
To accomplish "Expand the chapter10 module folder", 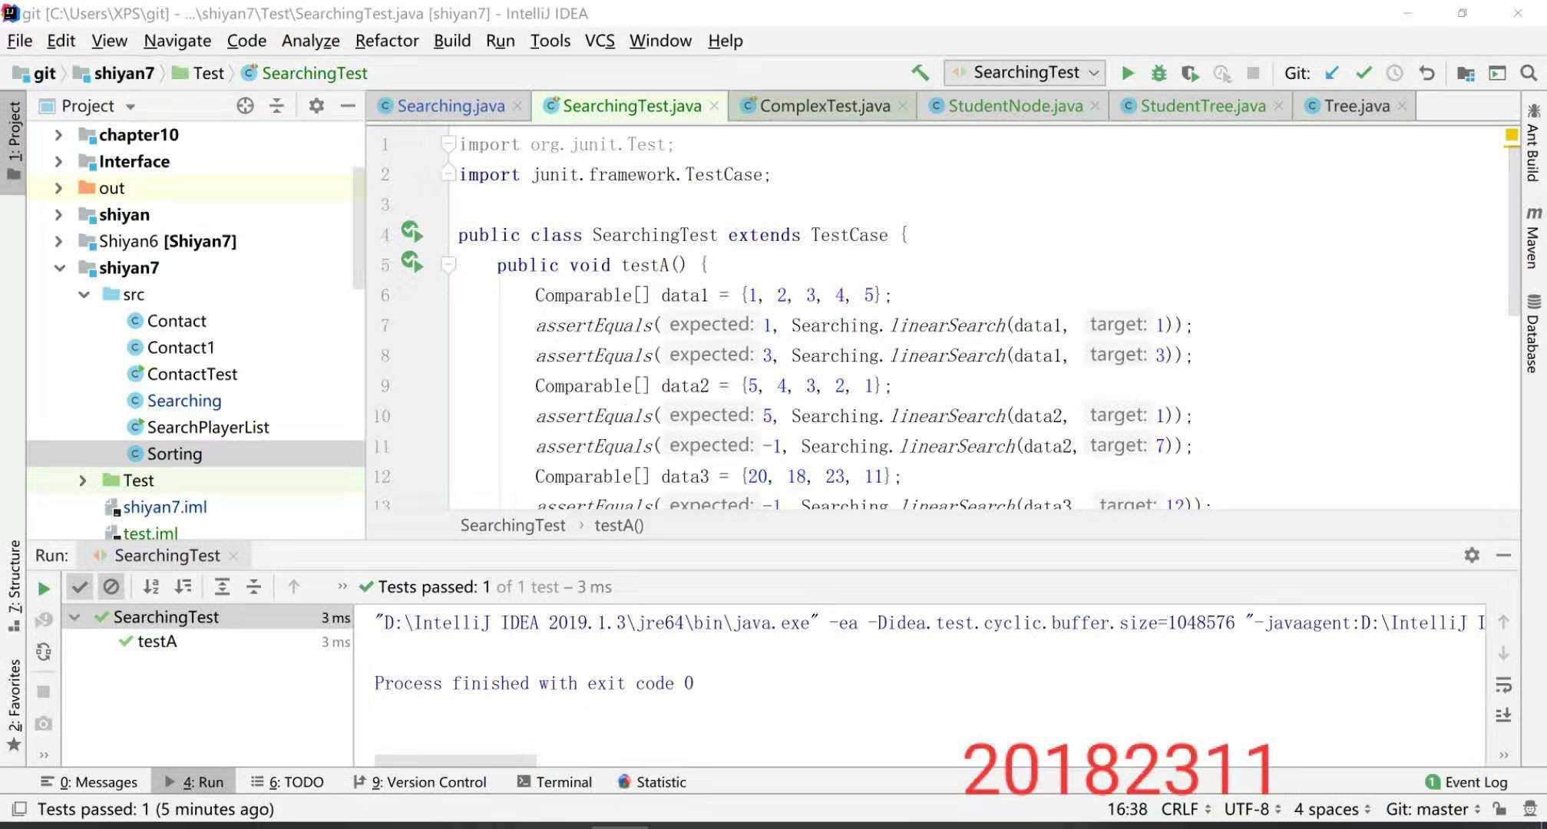I will (58, 135).
